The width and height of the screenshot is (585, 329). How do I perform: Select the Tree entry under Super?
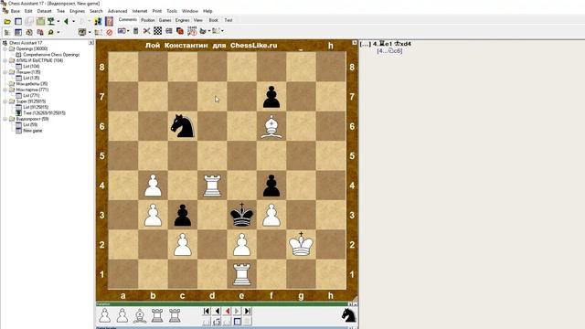click(44, 113)
